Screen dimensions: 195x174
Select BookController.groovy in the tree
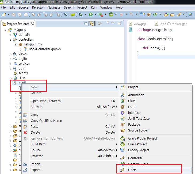[x=45, y=49]
